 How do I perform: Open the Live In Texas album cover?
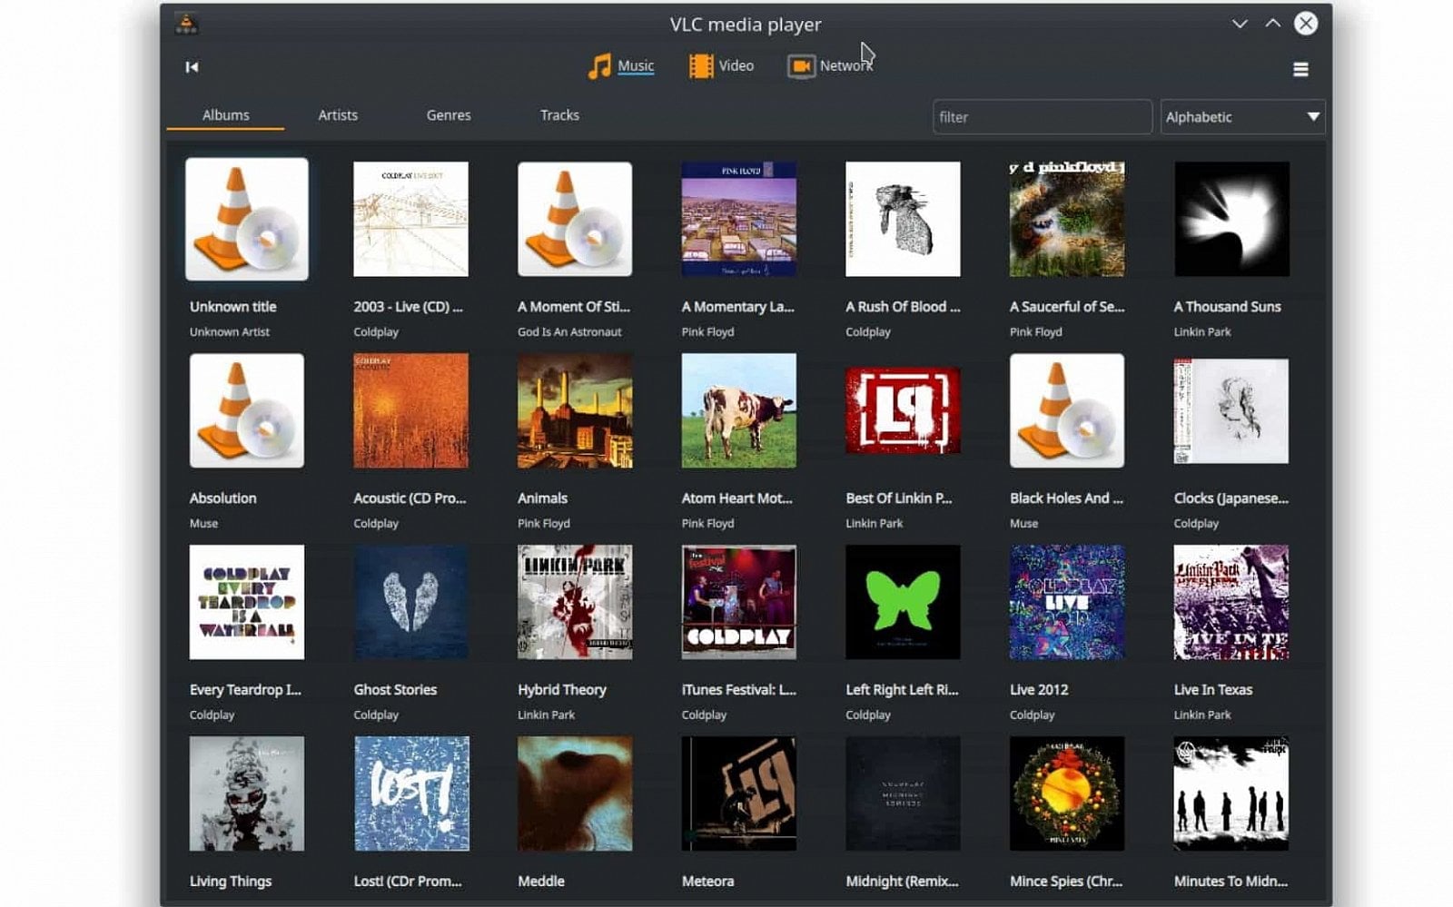tap(1231, 602)
